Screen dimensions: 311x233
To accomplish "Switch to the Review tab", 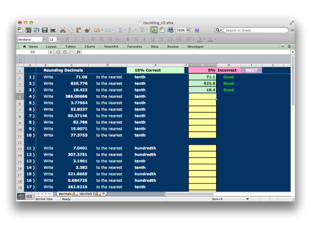I will pyautogui.click(x=173, y=47).
